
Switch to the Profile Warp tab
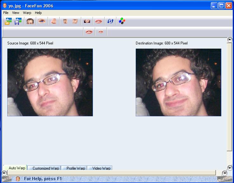point(74,168)
